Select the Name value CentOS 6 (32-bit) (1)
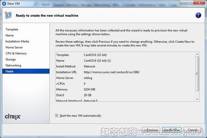Image resolution: width=207 pixels, height=138 pixels. [97, 61]
